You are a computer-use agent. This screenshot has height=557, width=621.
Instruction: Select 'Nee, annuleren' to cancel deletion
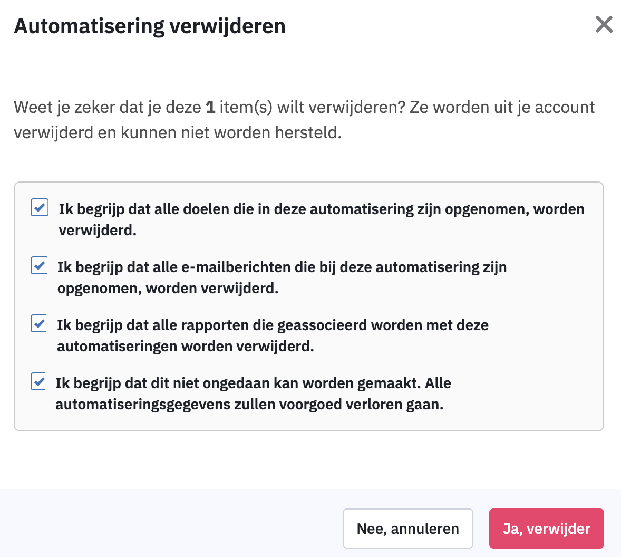(407, 528)
